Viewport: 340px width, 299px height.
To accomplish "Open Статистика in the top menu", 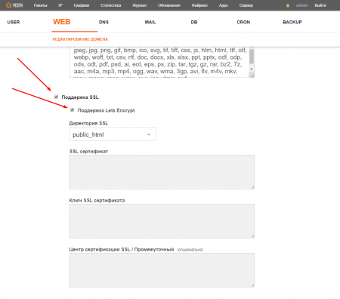I will coord(110,5).
